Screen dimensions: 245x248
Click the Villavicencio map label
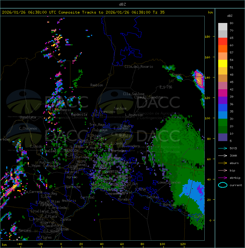[x=59, y=110]
